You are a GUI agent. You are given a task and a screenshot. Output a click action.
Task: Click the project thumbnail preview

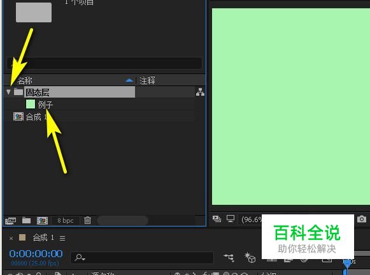tap(34, 12)
